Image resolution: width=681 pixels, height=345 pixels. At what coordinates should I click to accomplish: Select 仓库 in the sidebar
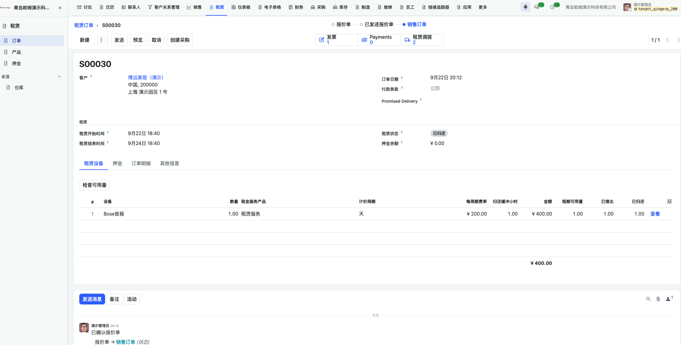(x=32, y=87)
